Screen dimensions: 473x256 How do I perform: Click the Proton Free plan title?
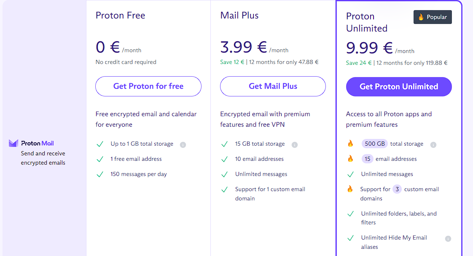[x=121, y=15]
